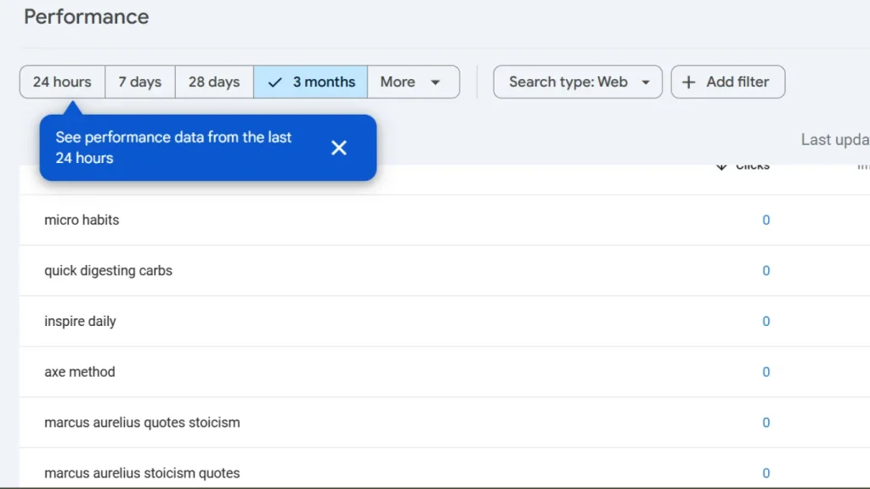Switch to the 24 hours date range

61,81
